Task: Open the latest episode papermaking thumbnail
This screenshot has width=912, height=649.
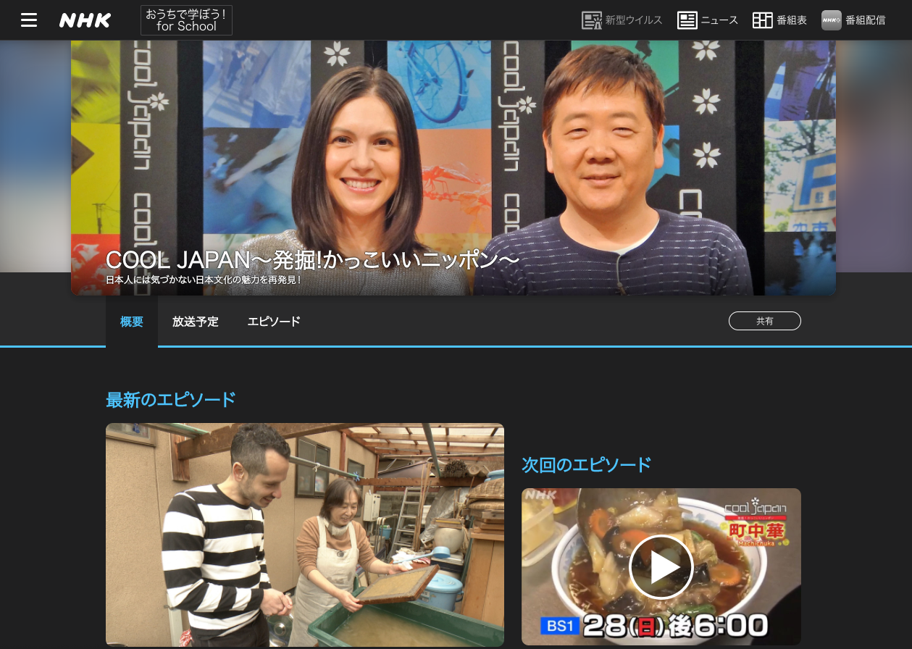Action: coord(304,535)
